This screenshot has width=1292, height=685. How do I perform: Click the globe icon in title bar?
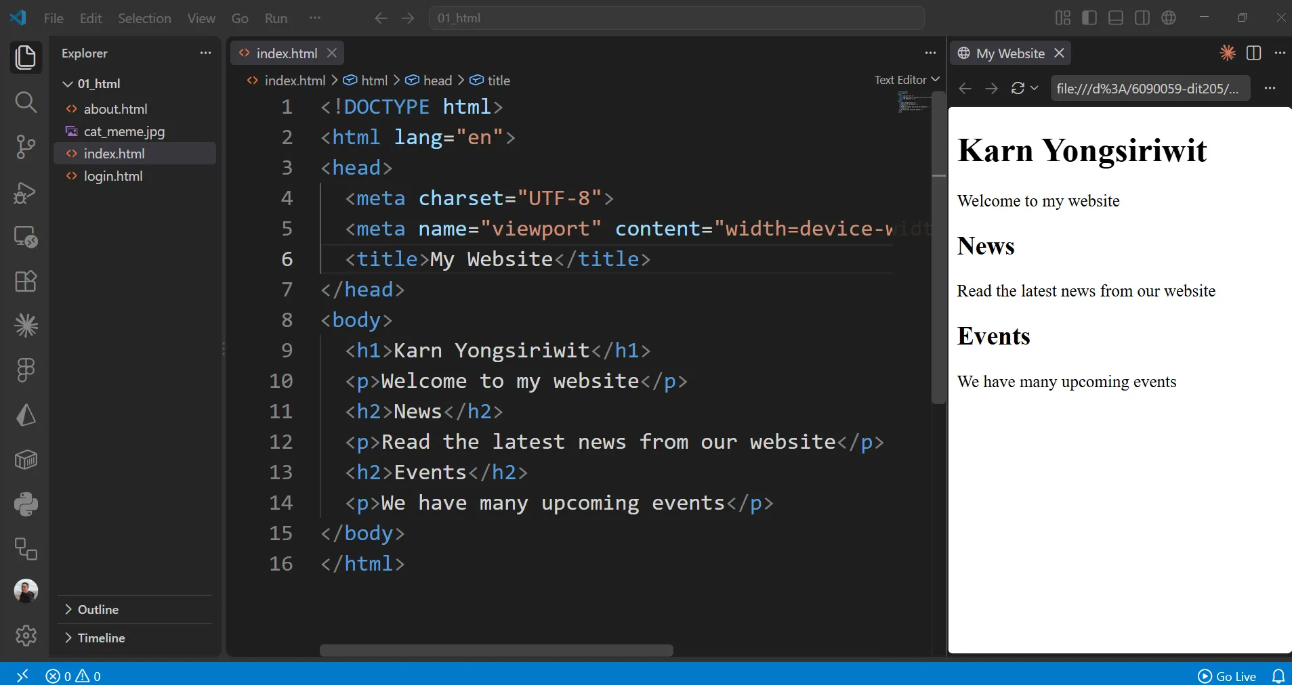click(x=1169, y=18)
